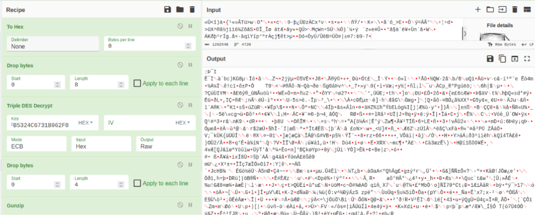Set breakpoint on To Hex operation
The width and height of the screenshot is (535, 215).
pos(190,26)
